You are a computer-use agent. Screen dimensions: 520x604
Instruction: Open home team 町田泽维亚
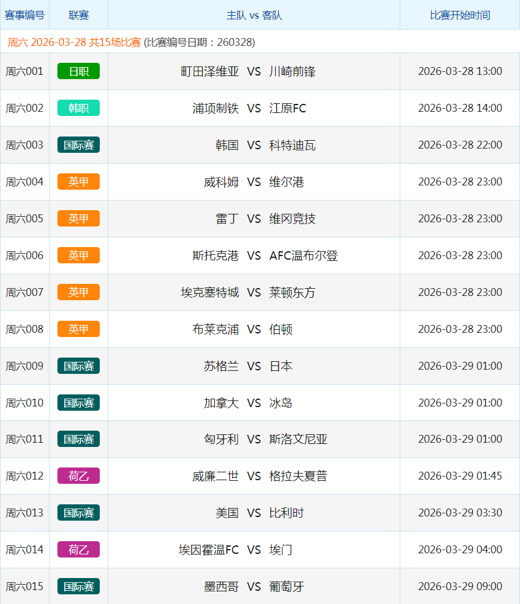[x=210, y=71]
